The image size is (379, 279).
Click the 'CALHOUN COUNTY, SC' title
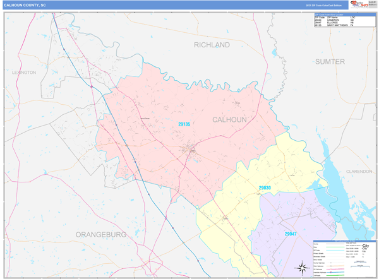pos(25,5)
